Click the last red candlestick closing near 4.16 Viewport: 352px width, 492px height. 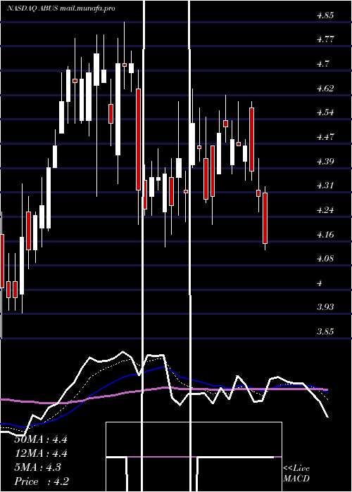(265, 218)
